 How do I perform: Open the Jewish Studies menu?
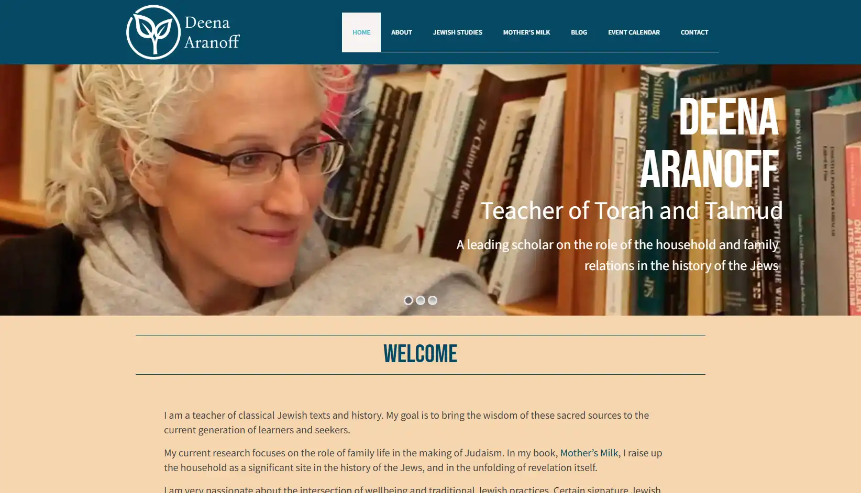[x=458, y=32]
